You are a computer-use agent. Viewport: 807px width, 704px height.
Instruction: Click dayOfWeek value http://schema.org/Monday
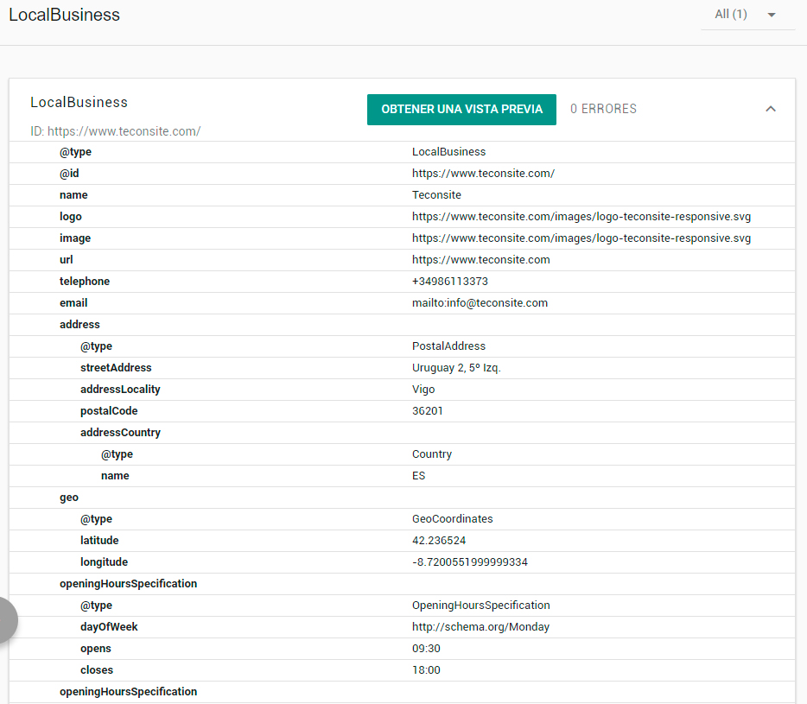click(x=480, y=627)
